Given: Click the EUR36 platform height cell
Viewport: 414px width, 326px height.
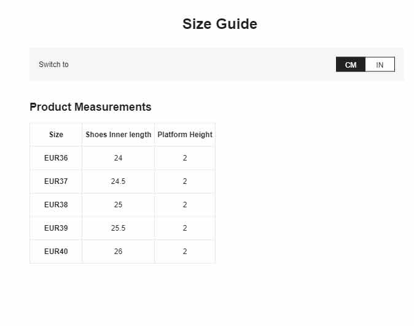Looking at the screenshot, I should 185,158.
